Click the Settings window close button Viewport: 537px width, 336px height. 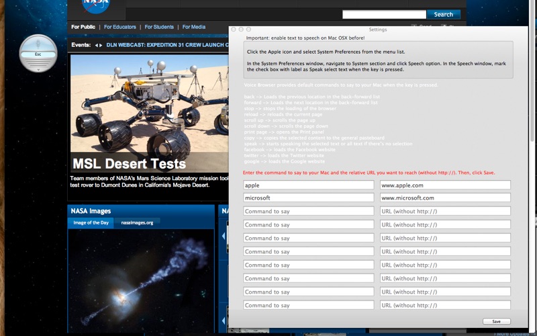(x=234, y=30)
